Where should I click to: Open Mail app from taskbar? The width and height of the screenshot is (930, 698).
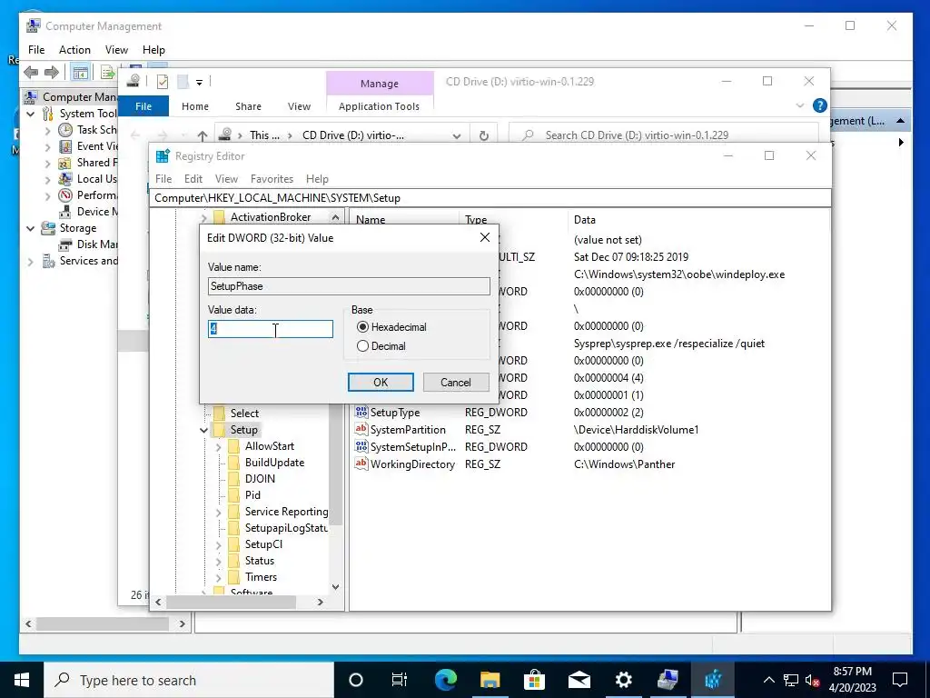579,680
